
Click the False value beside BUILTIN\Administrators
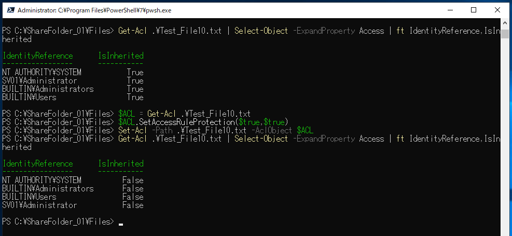[133, 188]
